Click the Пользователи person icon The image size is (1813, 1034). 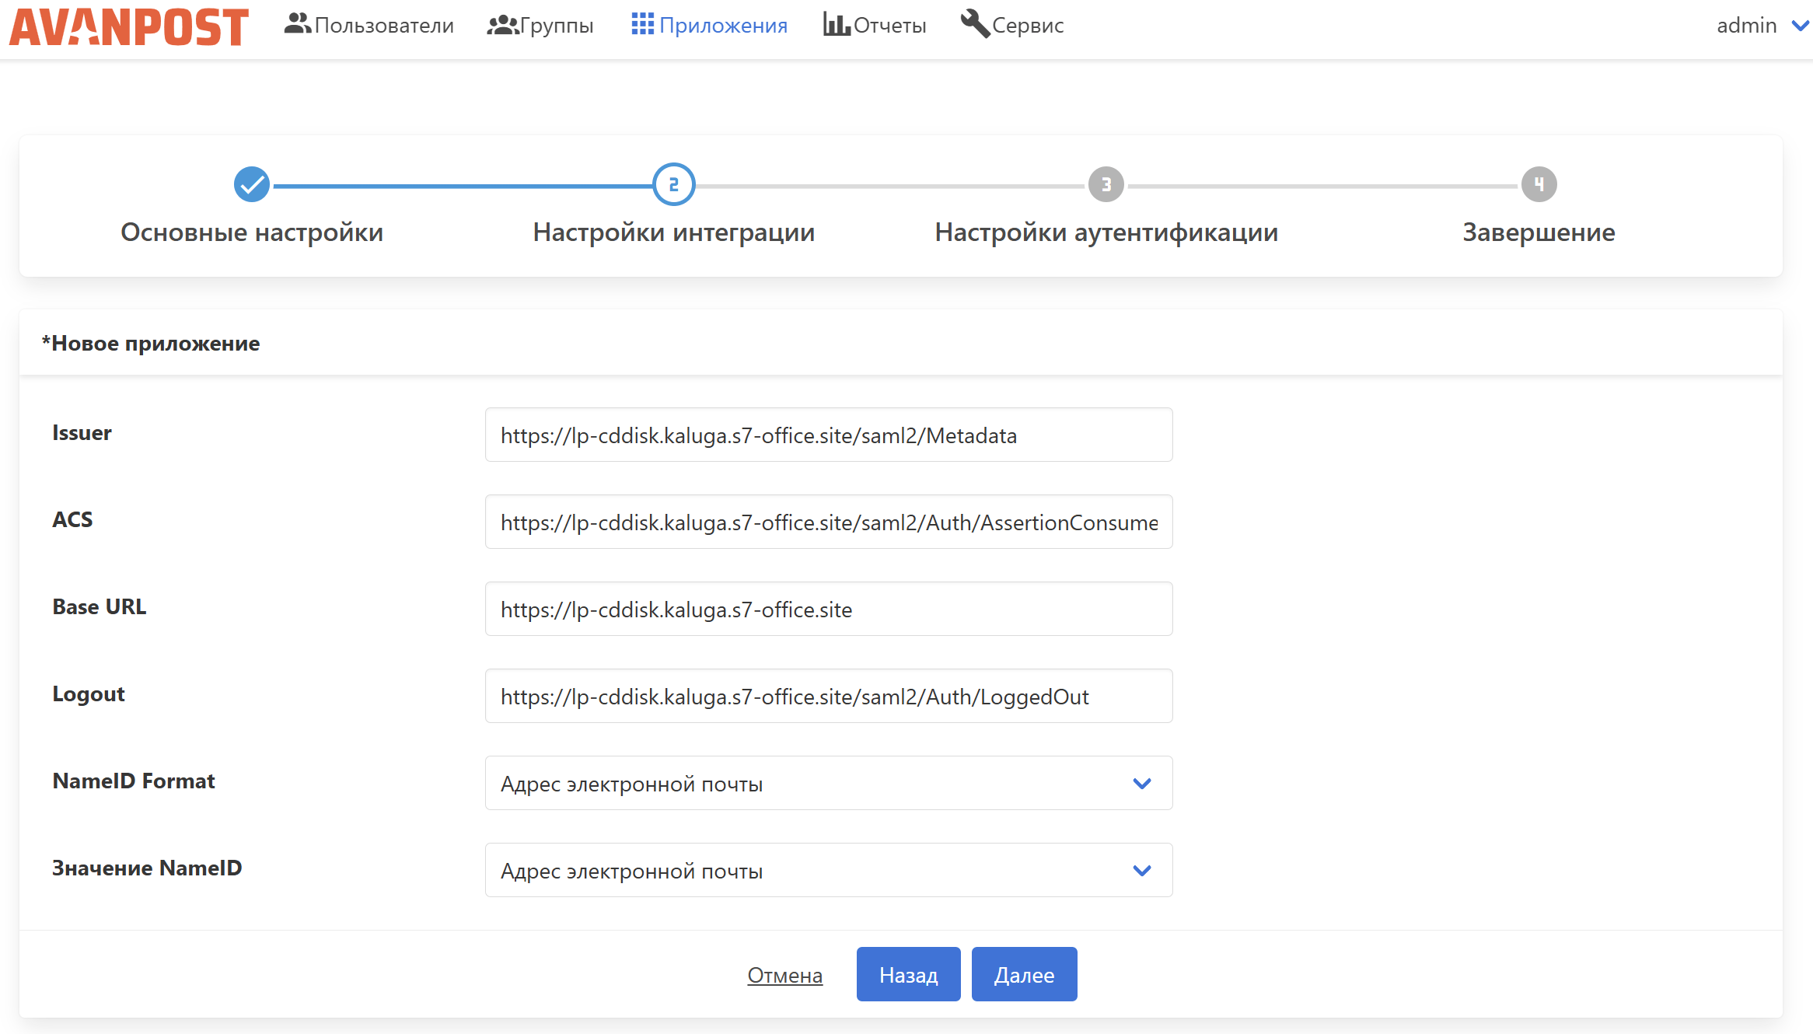(297, 24)
